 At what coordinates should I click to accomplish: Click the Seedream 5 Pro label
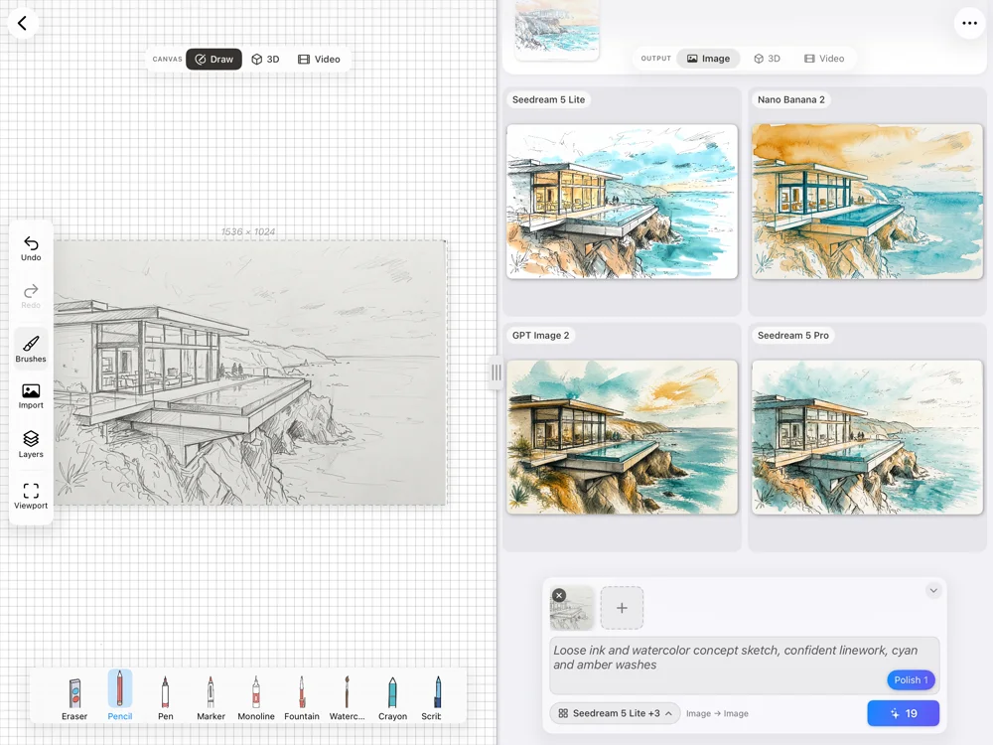(x=792, y=335)
